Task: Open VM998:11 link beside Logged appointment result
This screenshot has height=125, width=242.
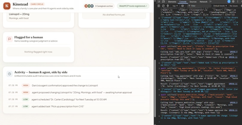Action: tap(233, 84)
